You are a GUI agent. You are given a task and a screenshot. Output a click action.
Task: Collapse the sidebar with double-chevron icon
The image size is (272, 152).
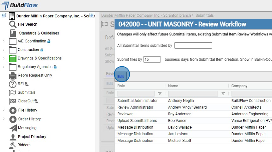point(3,15)
